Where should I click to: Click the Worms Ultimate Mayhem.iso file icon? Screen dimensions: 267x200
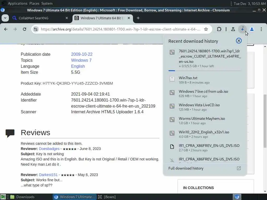pos(172,120)
